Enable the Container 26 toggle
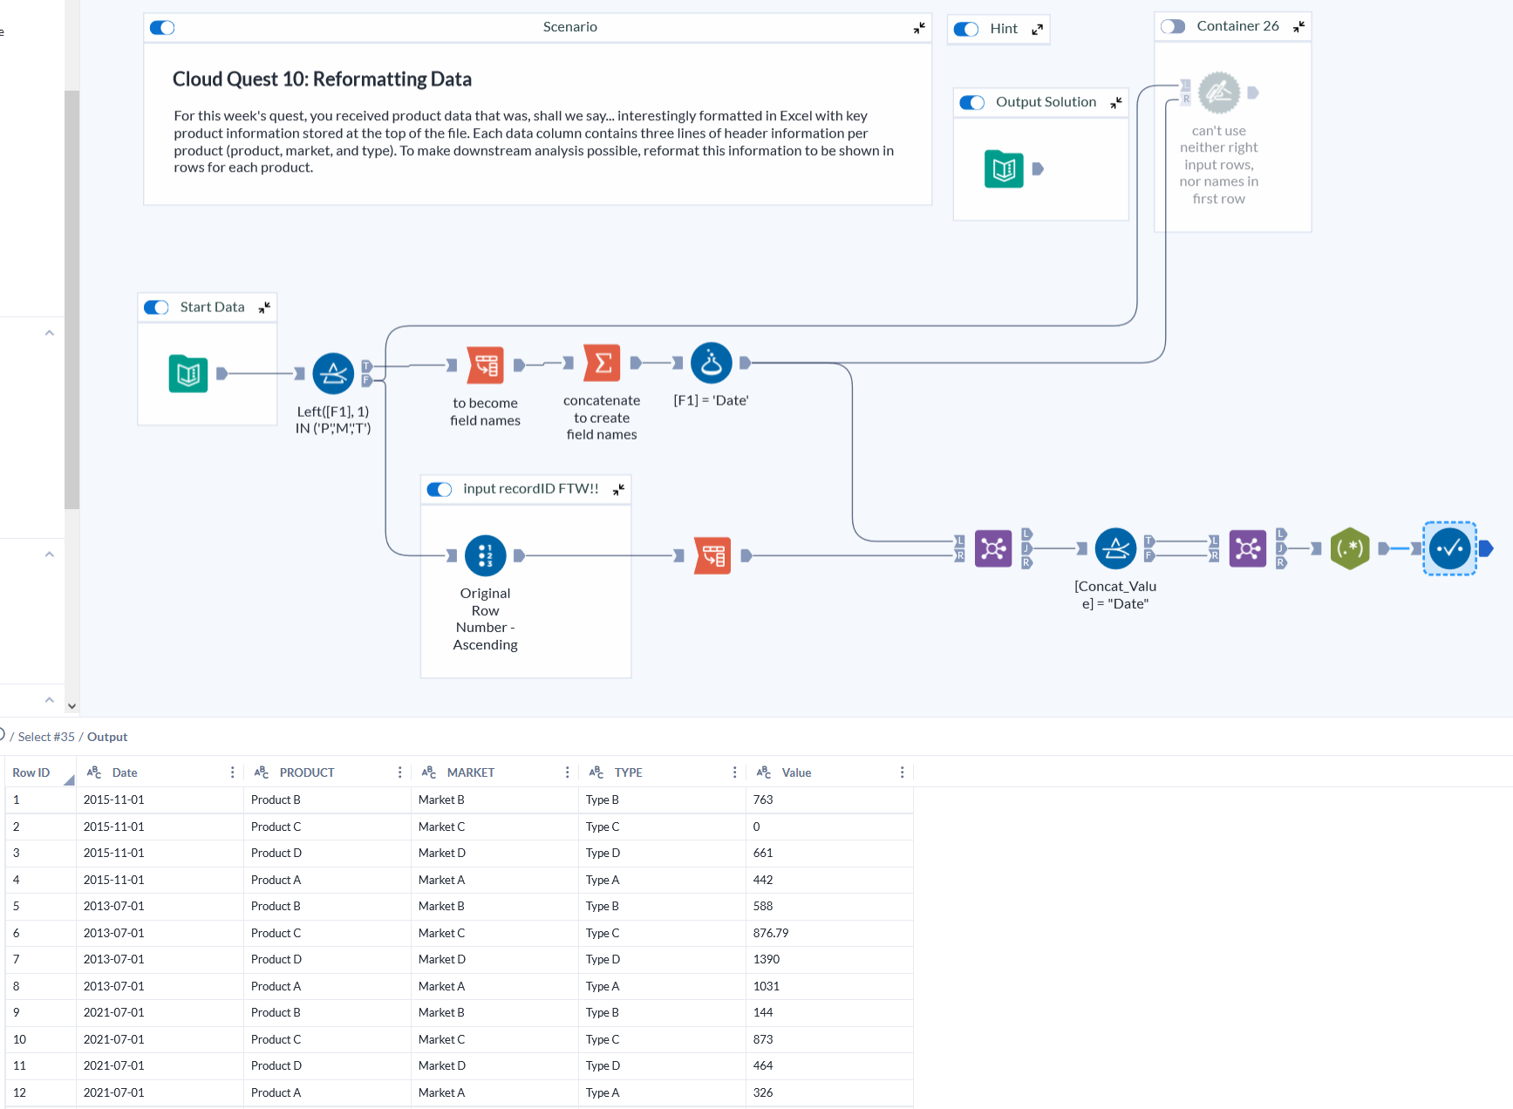Image resolution: width=1513 pixels, height=1109 pixels. click(1172, 26)
